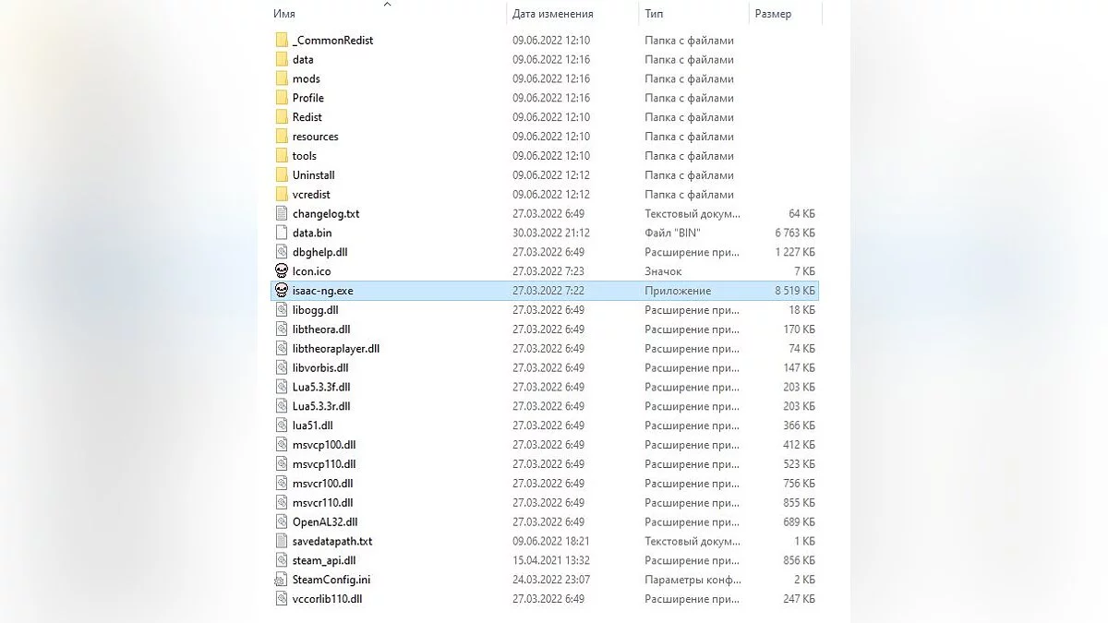The width and height of the screenshot is (1108, 623).
Task: Click the changelog.txt document icon
Action: (283, 214)
